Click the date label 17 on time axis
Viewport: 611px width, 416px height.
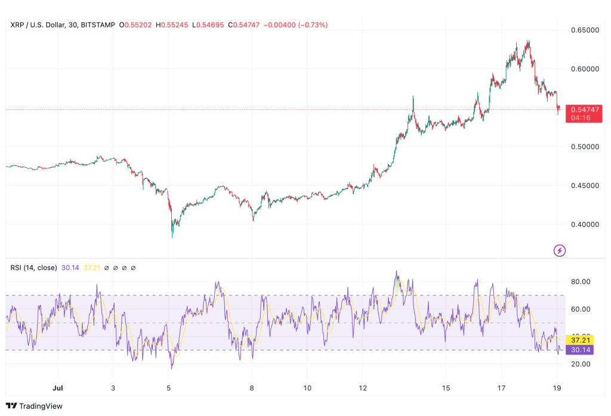pos(501,388)
